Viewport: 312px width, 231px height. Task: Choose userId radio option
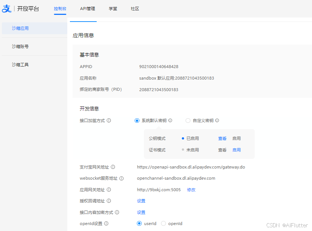pos(139,224)
